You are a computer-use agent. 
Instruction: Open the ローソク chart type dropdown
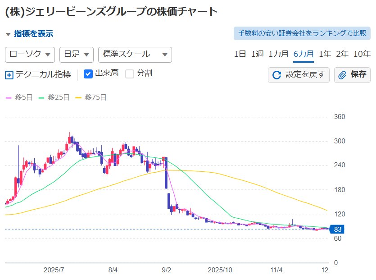[x=30, y=55]
